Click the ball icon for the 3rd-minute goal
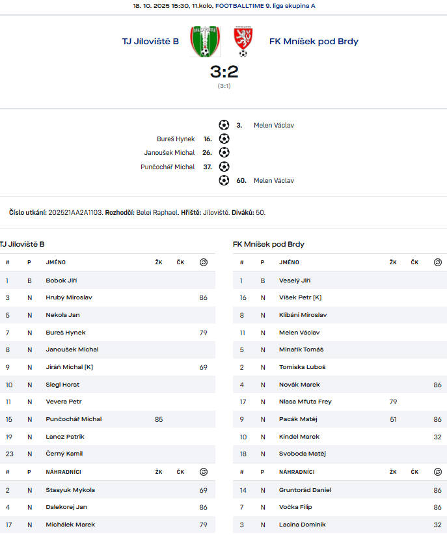This screenshot has width=447, height=535. tap(224, 125)
